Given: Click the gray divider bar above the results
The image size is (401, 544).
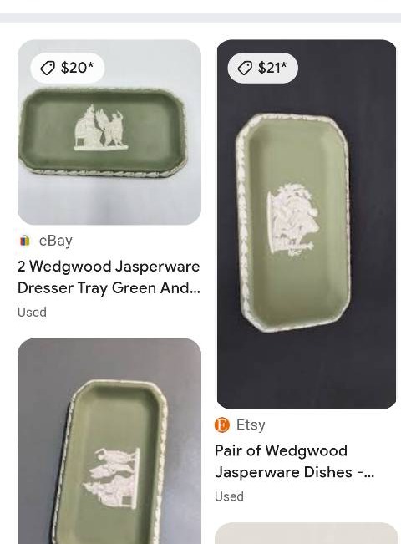Looking at the screenshot, I should tap(200, 18).
